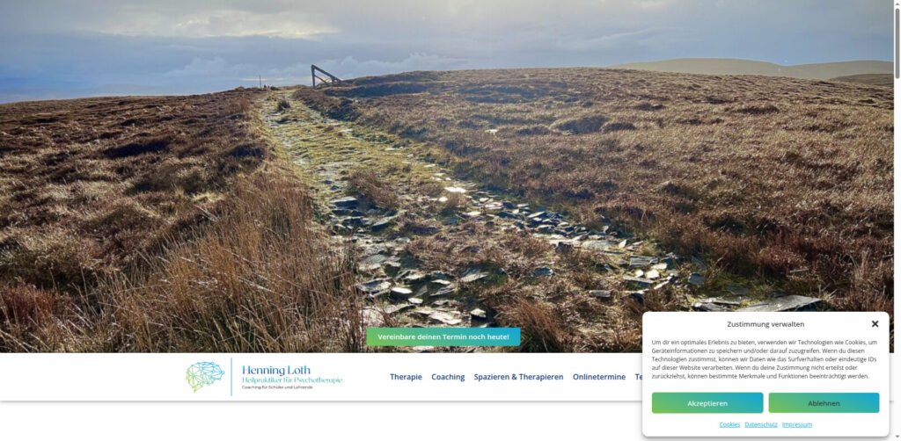
Task: Close the Zustimmung verwalten cookie dialog
Action: pyautogui.click(x=875, y=324)
